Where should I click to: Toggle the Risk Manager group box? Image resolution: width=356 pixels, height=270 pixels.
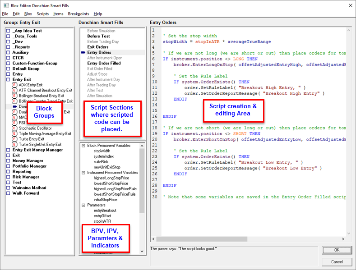(x=8, y=177)
